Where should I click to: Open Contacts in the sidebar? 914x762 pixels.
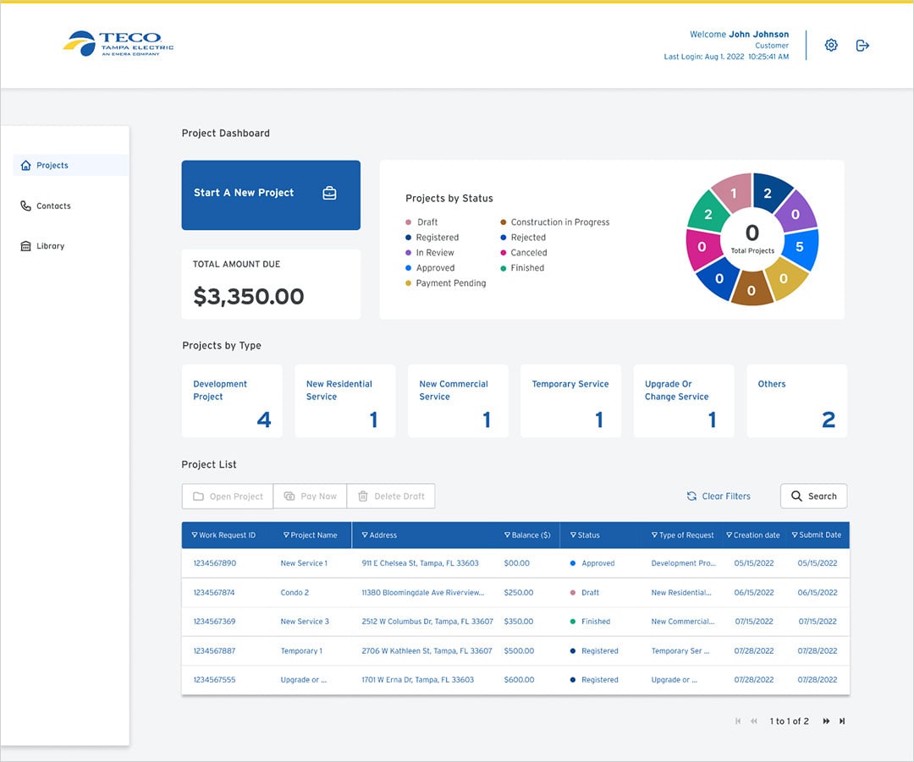click(52, 206)
